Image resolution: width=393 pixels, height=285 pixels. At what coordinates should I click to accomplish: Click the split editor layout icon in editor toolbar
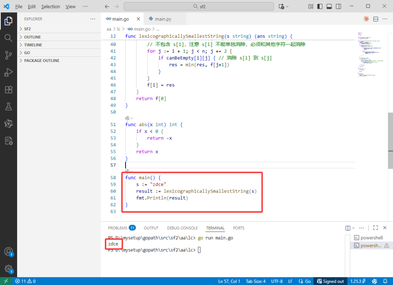pos(376,19)
